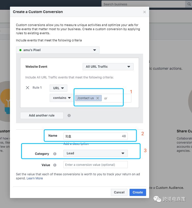This screenshot has height=208, width=192.
Task: Open the amu's Pixel dropdown
Action: click(x=58, y=50)
